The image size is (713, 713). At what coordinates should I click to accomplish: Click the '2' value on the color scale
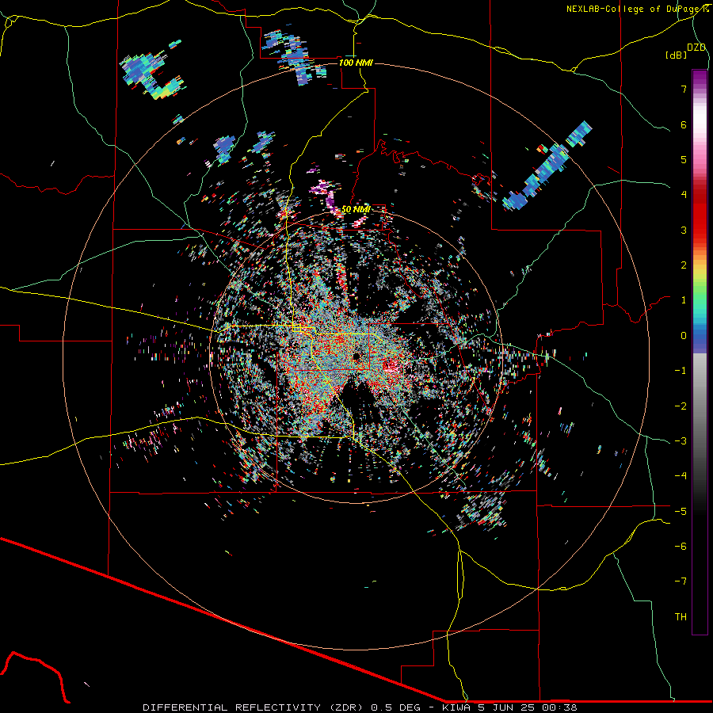[x=684, y=265]
